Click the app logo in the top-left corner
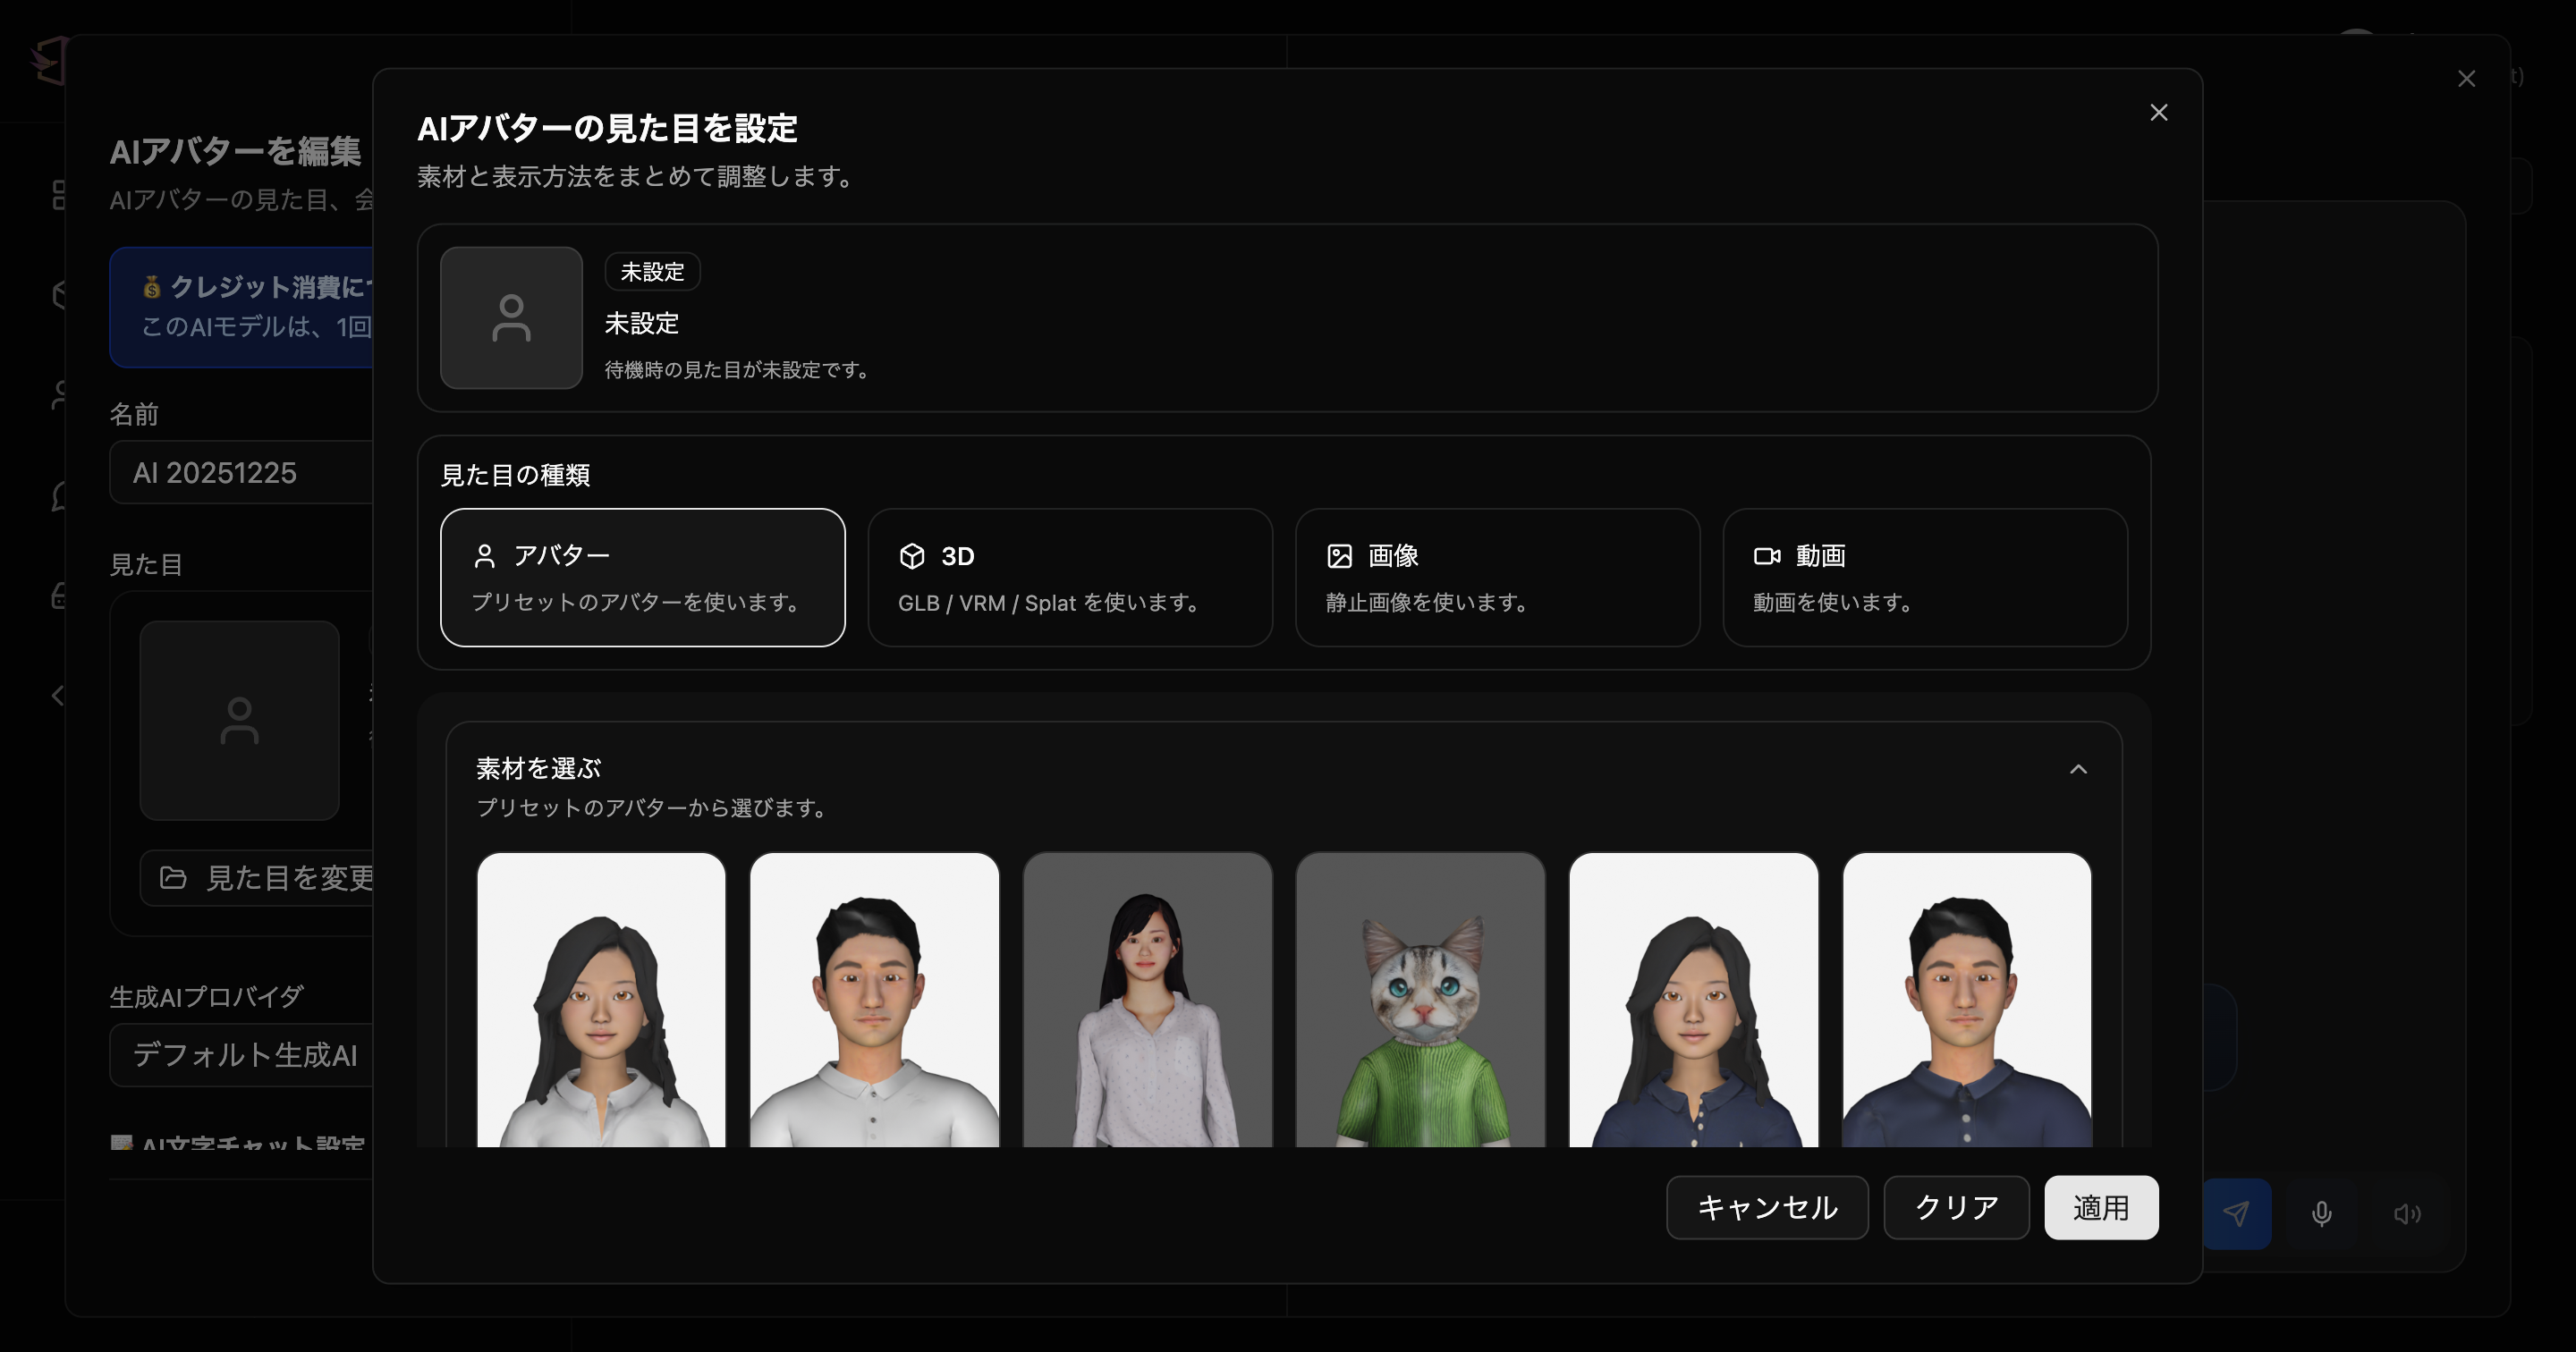Screen dimensions: 2576x1352 [x=48, y=61]
